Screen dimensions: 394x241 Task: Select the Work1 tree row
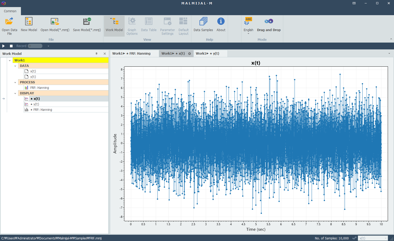[60, 60]
